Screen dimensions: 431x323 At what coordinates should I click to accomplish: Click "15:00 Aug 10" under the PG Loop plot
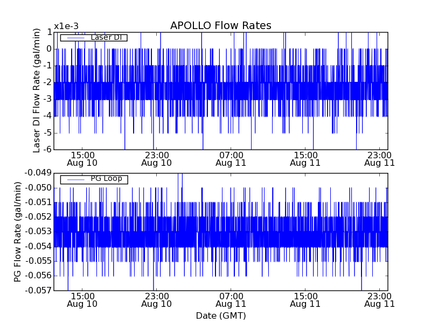click(82, 300)
